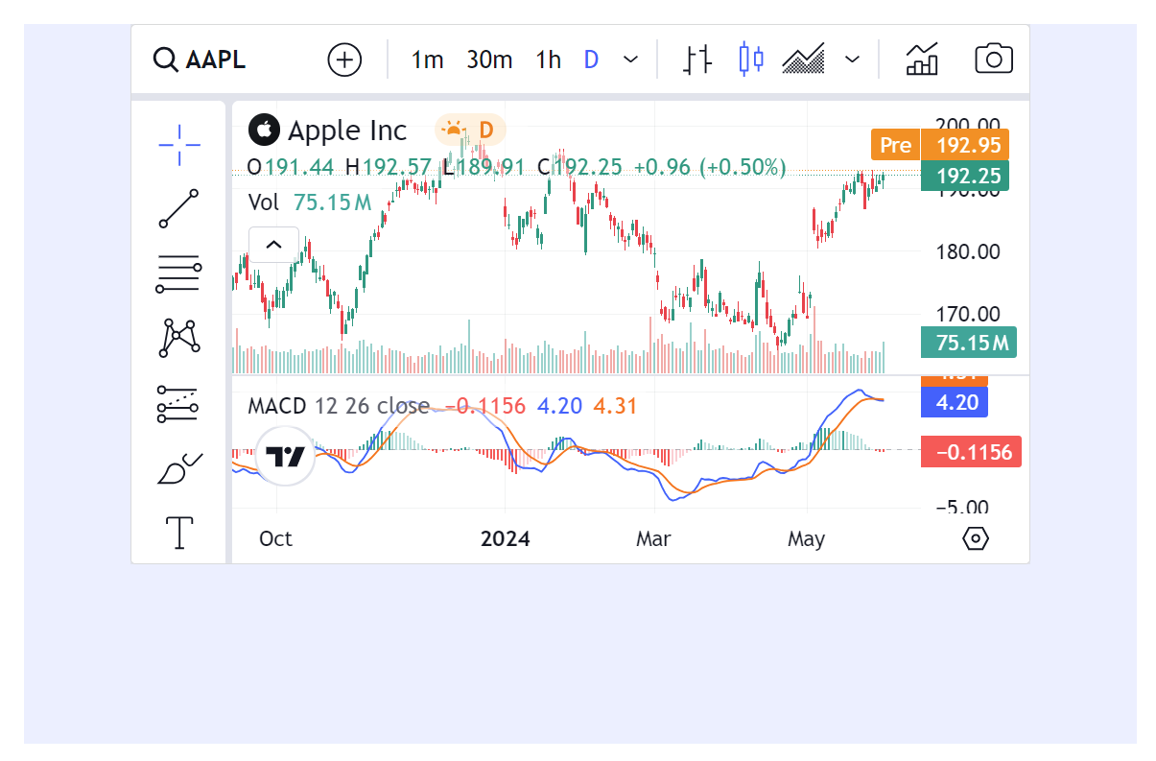Select the Long Position forecasting tool
Viewport: 1156px width, 761px height.
[x=179, y=404]
